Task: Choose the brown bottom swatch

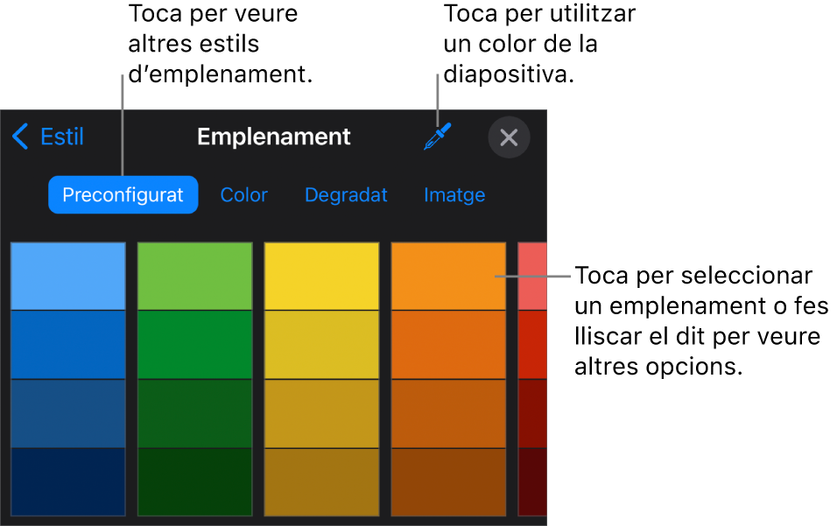Action: [448, 482]
